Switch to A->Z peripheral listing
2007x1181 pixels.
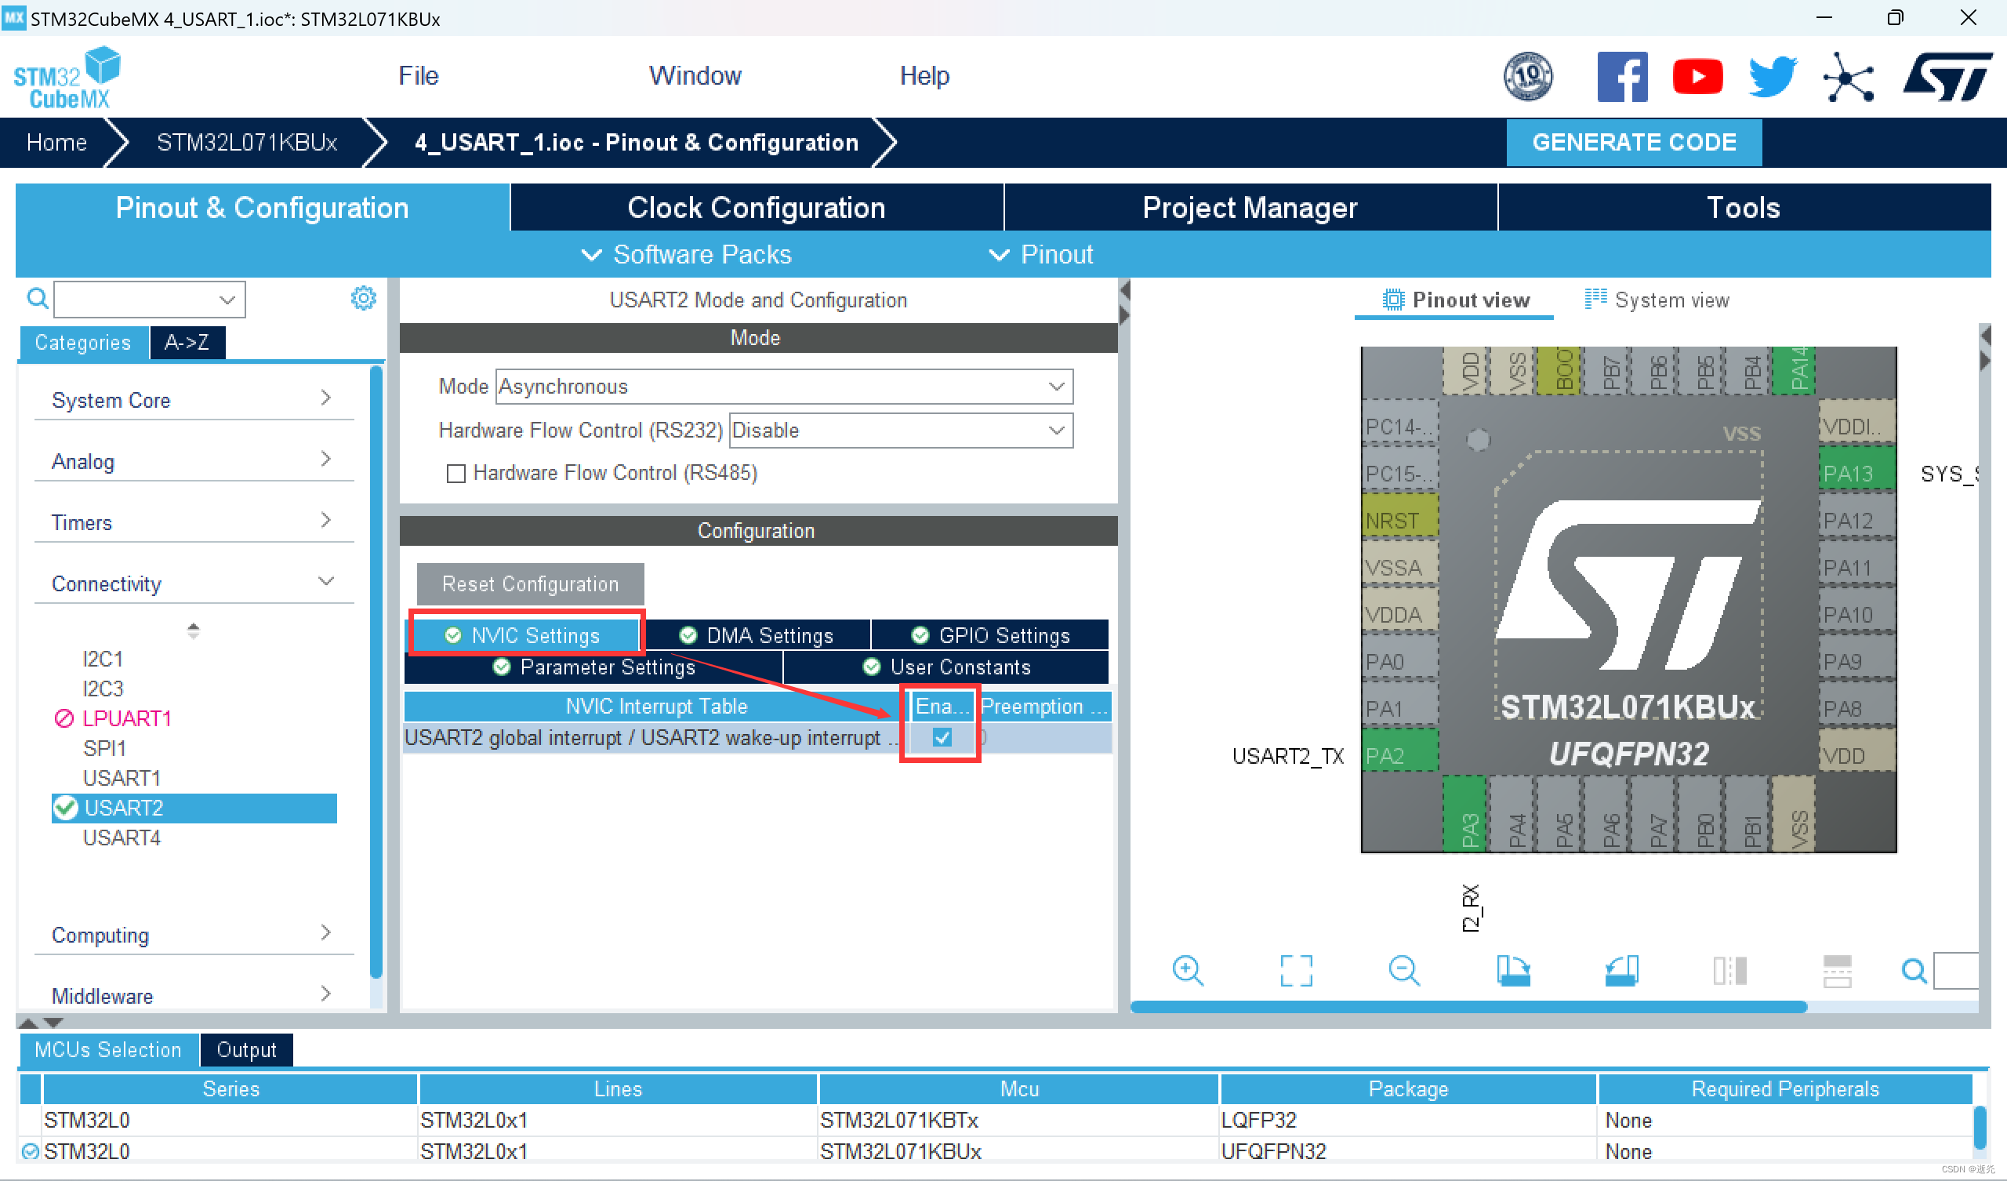187,343
